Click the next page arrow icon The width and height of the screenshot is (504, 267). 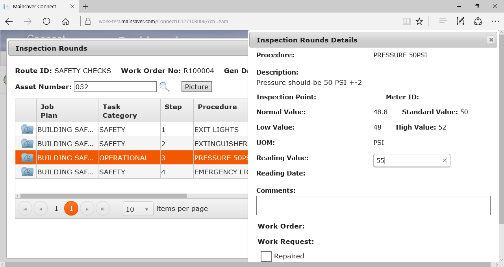[x=87, y=208]
